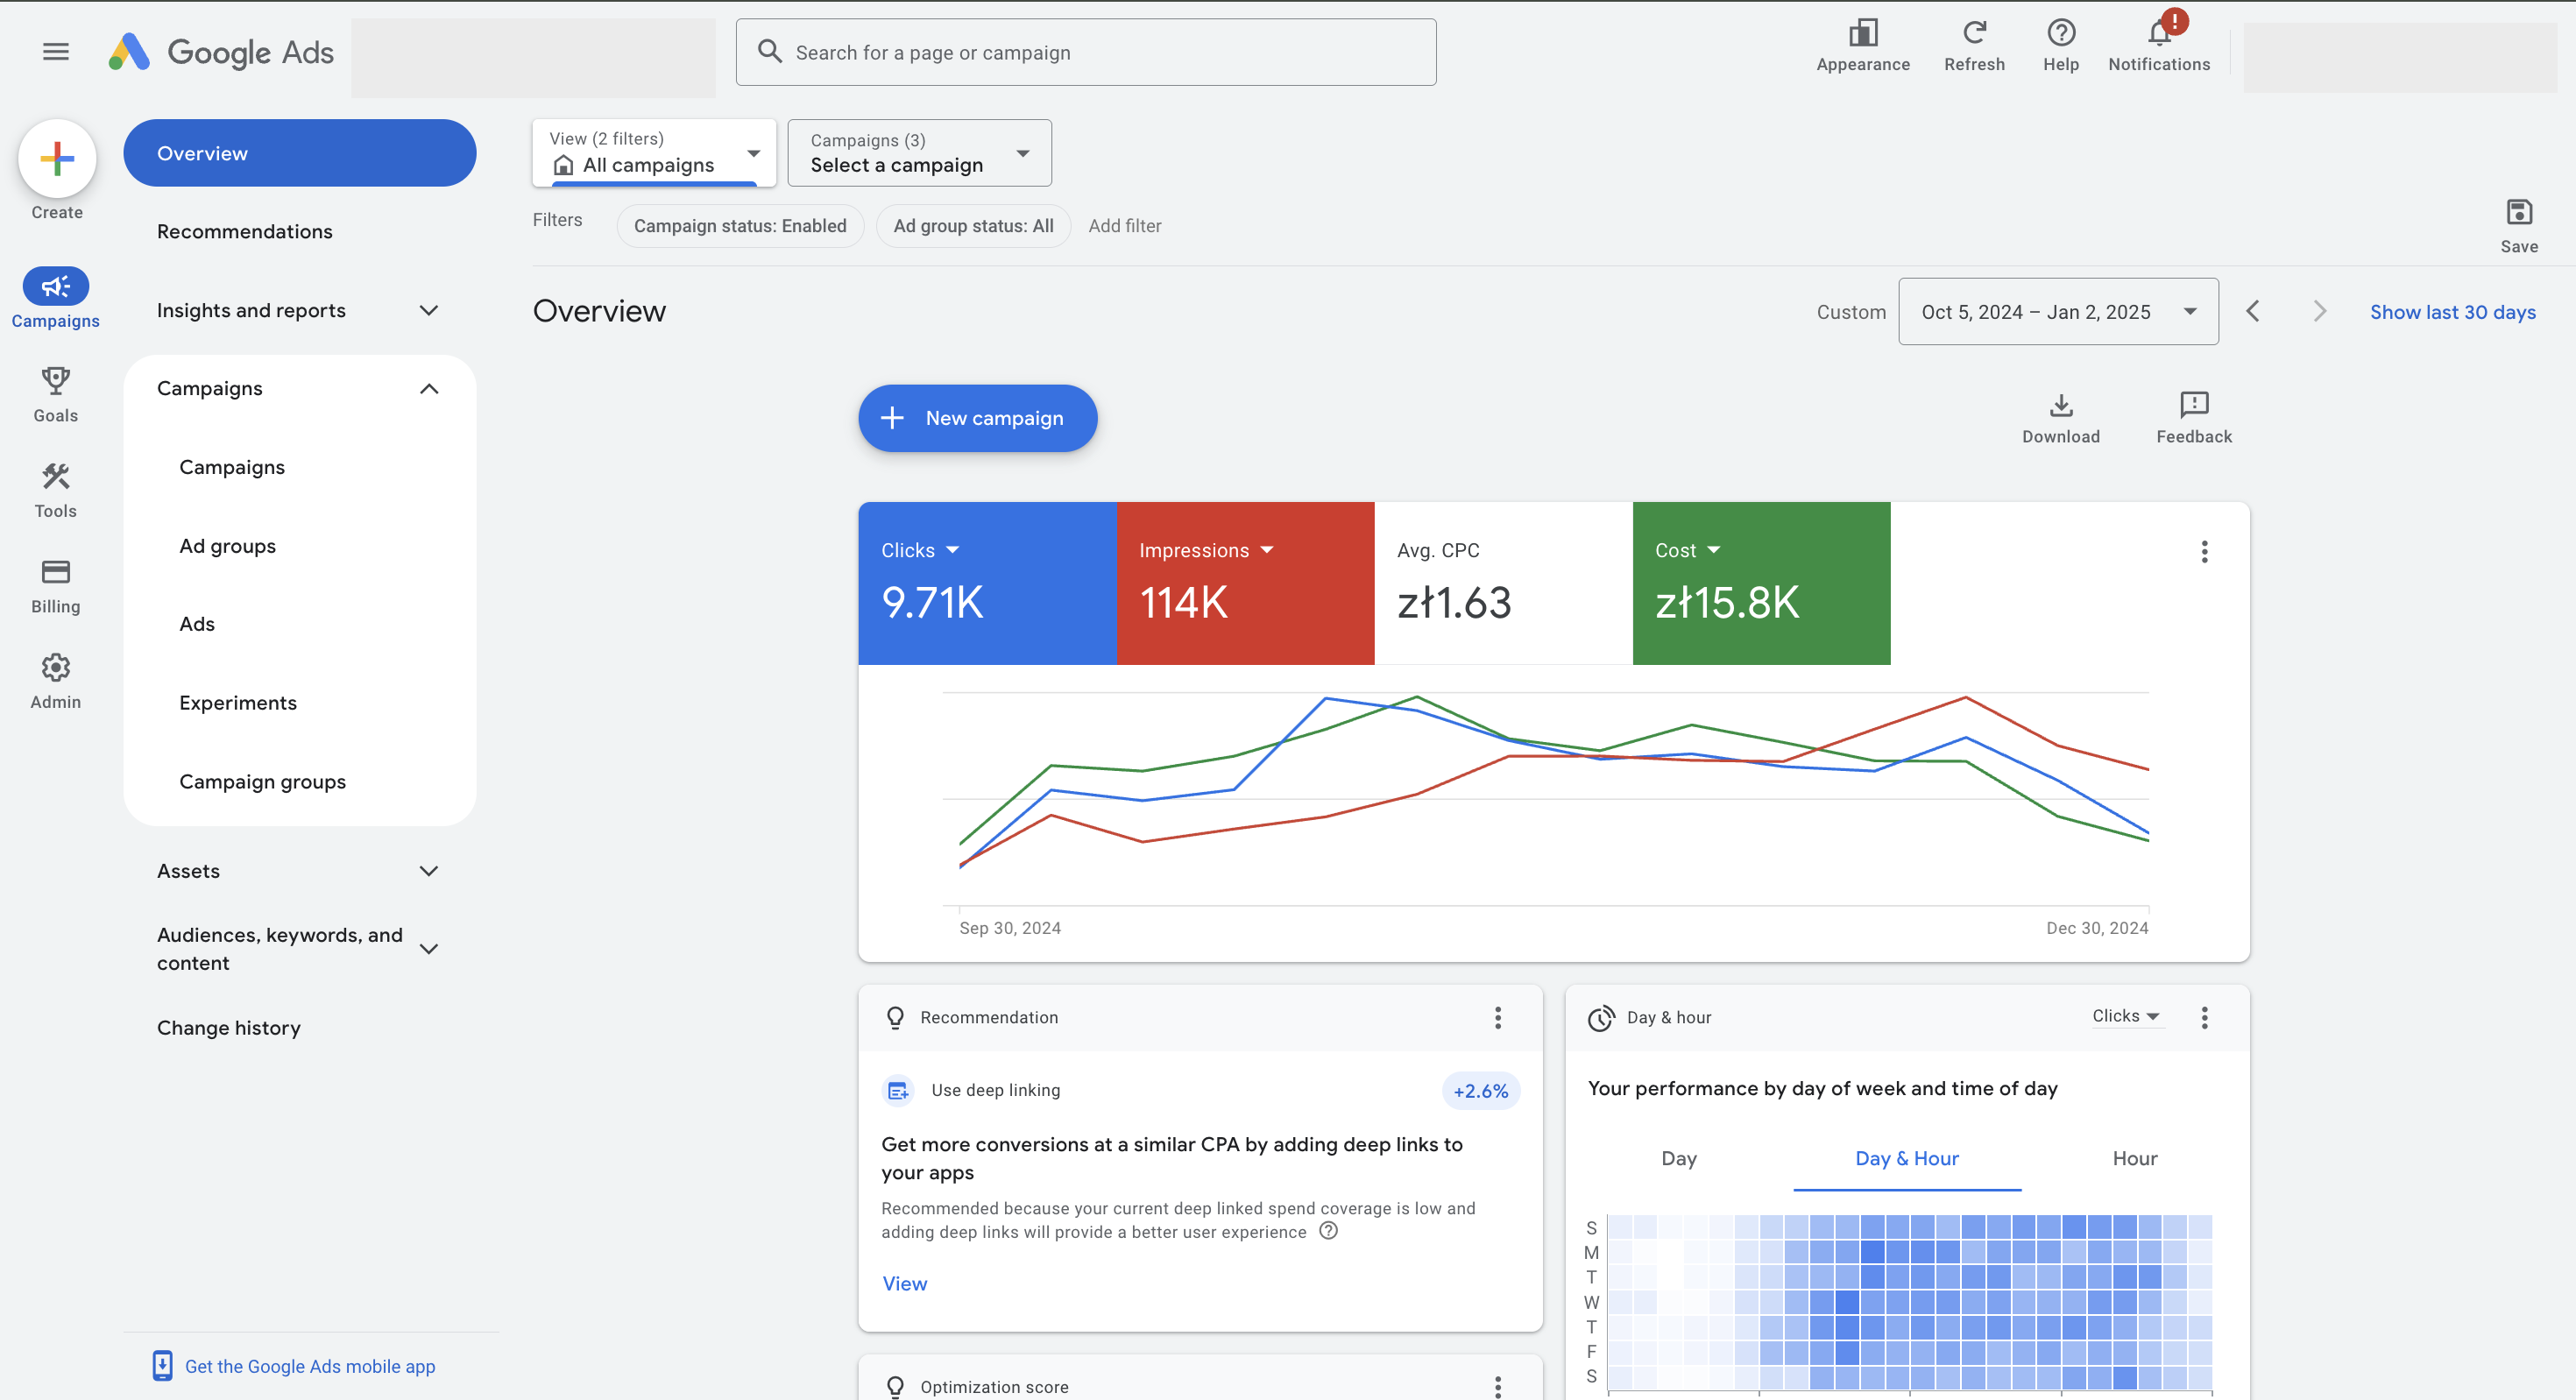Open Change history page
This screenshot has height=1400, width=2576.
[x=228, y=1028]
